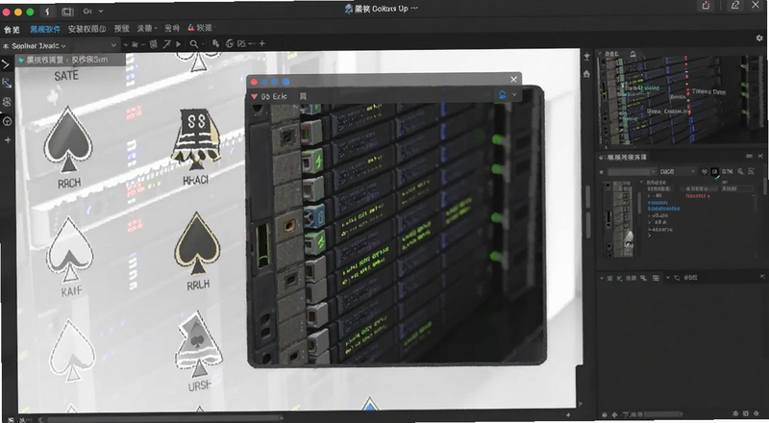Screen dimensions: 769x423
Task: Collapse the empty lower panel header chevron
Action: pos(602,278)
